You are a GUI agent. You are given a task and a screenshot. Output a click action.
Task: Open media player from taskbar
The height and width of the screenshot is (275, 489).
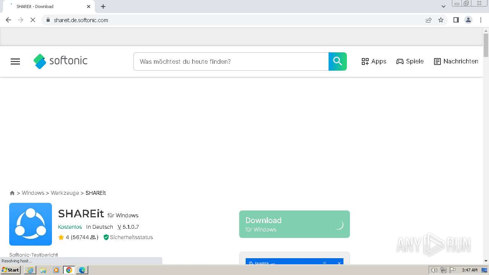point(56,270)
